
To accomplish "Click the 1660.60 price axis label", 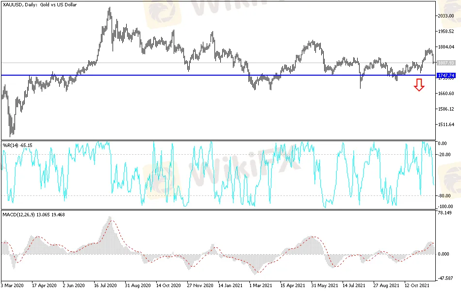I will point(445,94).
